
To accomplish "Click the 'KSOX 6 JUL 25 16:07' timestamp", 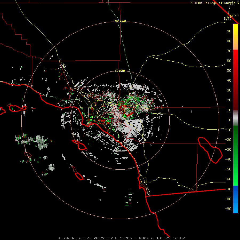I will point(162,238).
